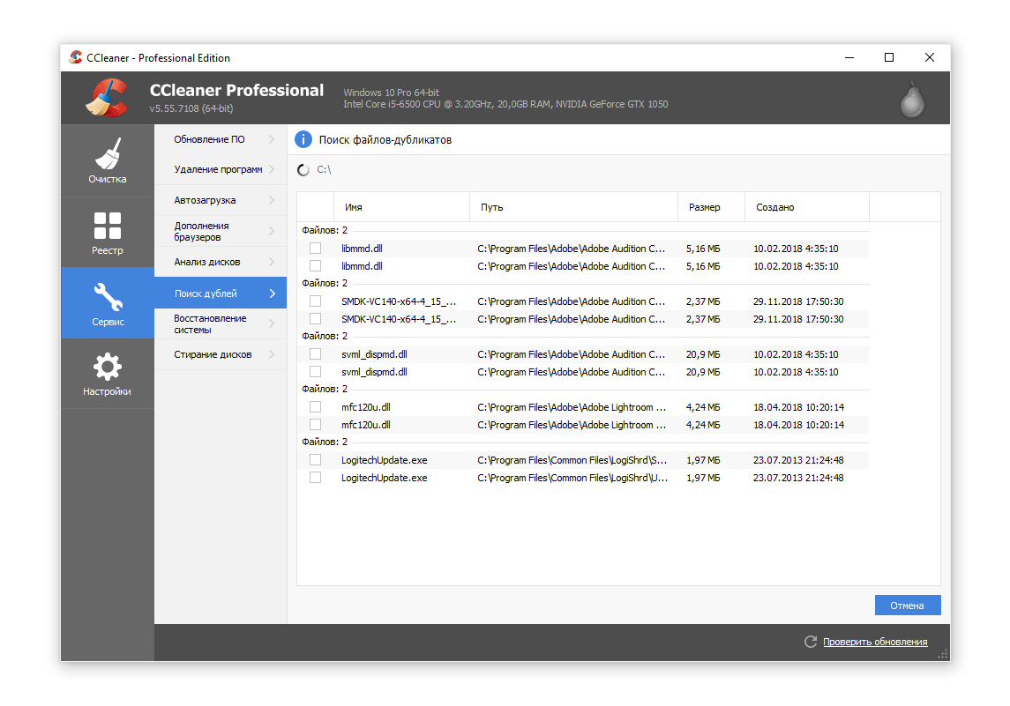Click the LogiShrd\S... path cell
The image size is (1010, 706).
(x=572, y=460)
